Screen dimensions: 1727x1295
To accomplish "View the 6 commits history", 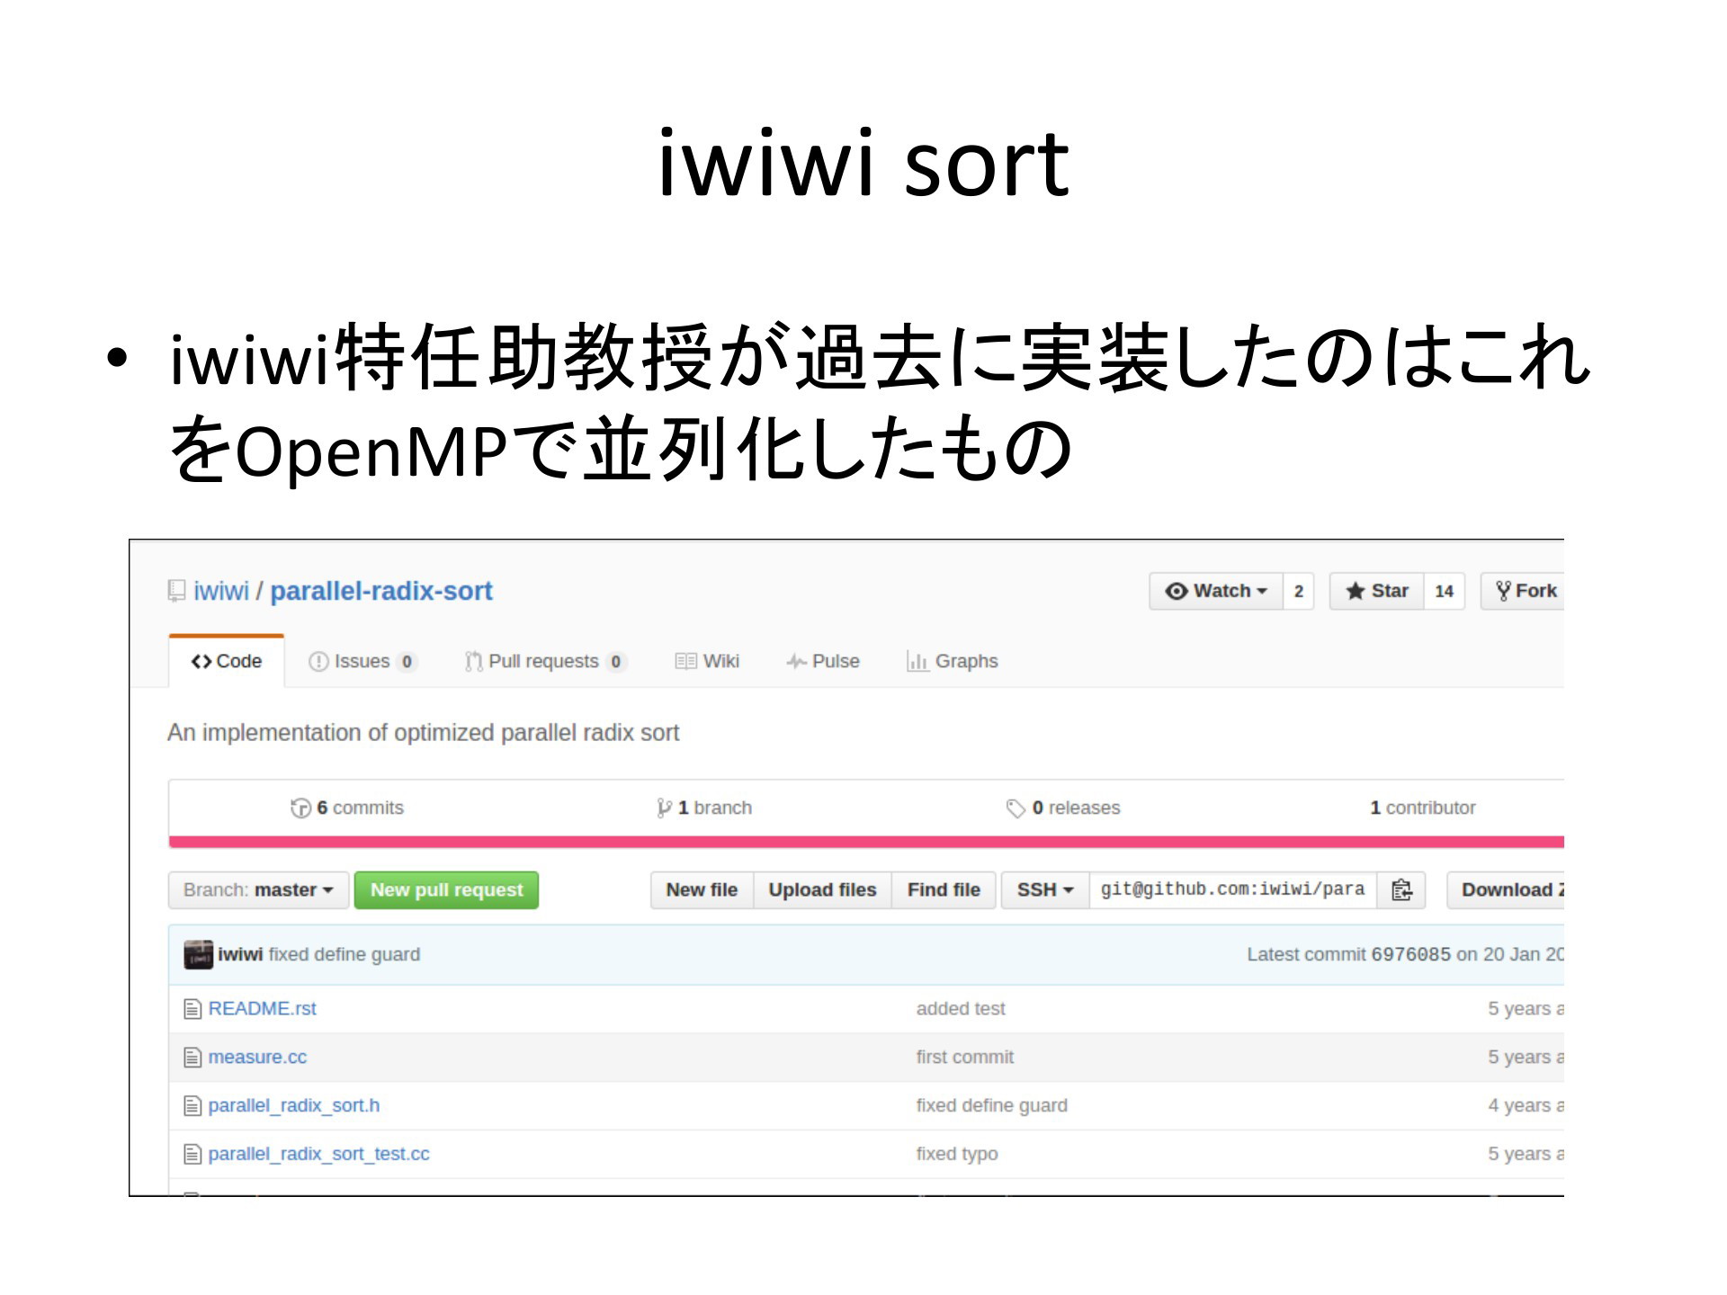I will [x=347, y=808].
